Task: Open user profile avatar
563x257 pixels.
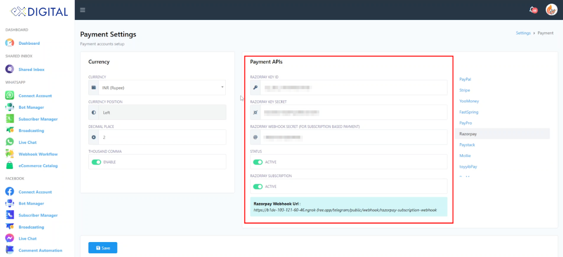Action: click(x=552, y=10)
